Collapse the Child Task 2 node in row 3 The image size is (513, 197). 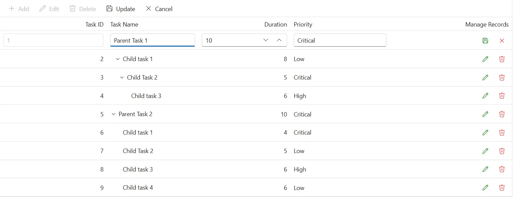pyautogui.click(x=122, y=78)
